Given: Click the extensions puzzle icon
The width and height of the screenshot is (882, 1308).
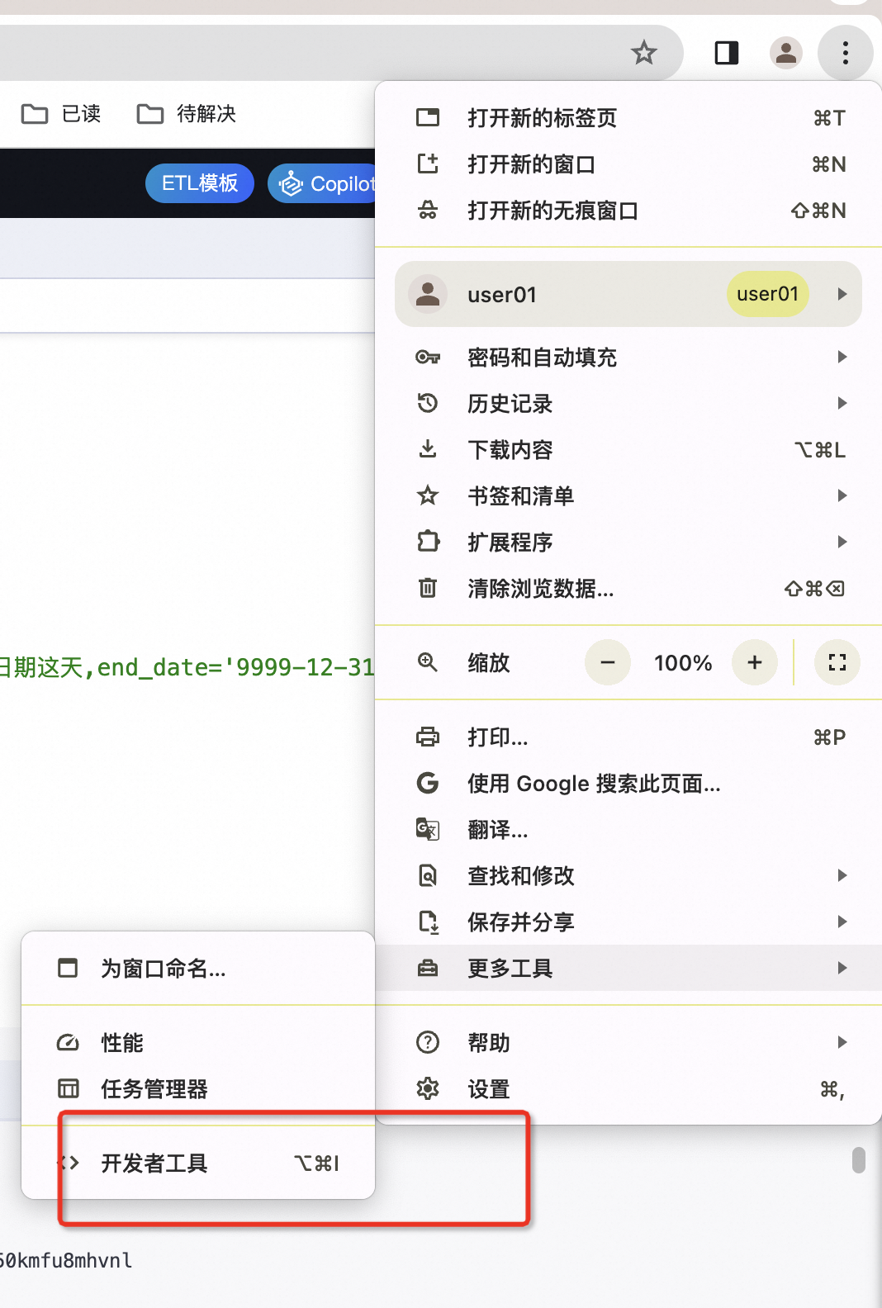Looking at the screenshot, I should (428, 542).
